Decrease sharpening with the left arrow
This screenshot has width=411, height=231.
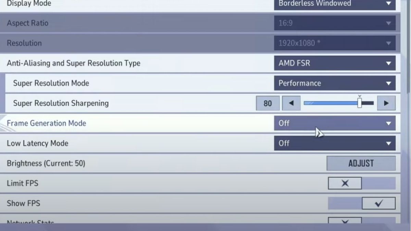[291, 103]
